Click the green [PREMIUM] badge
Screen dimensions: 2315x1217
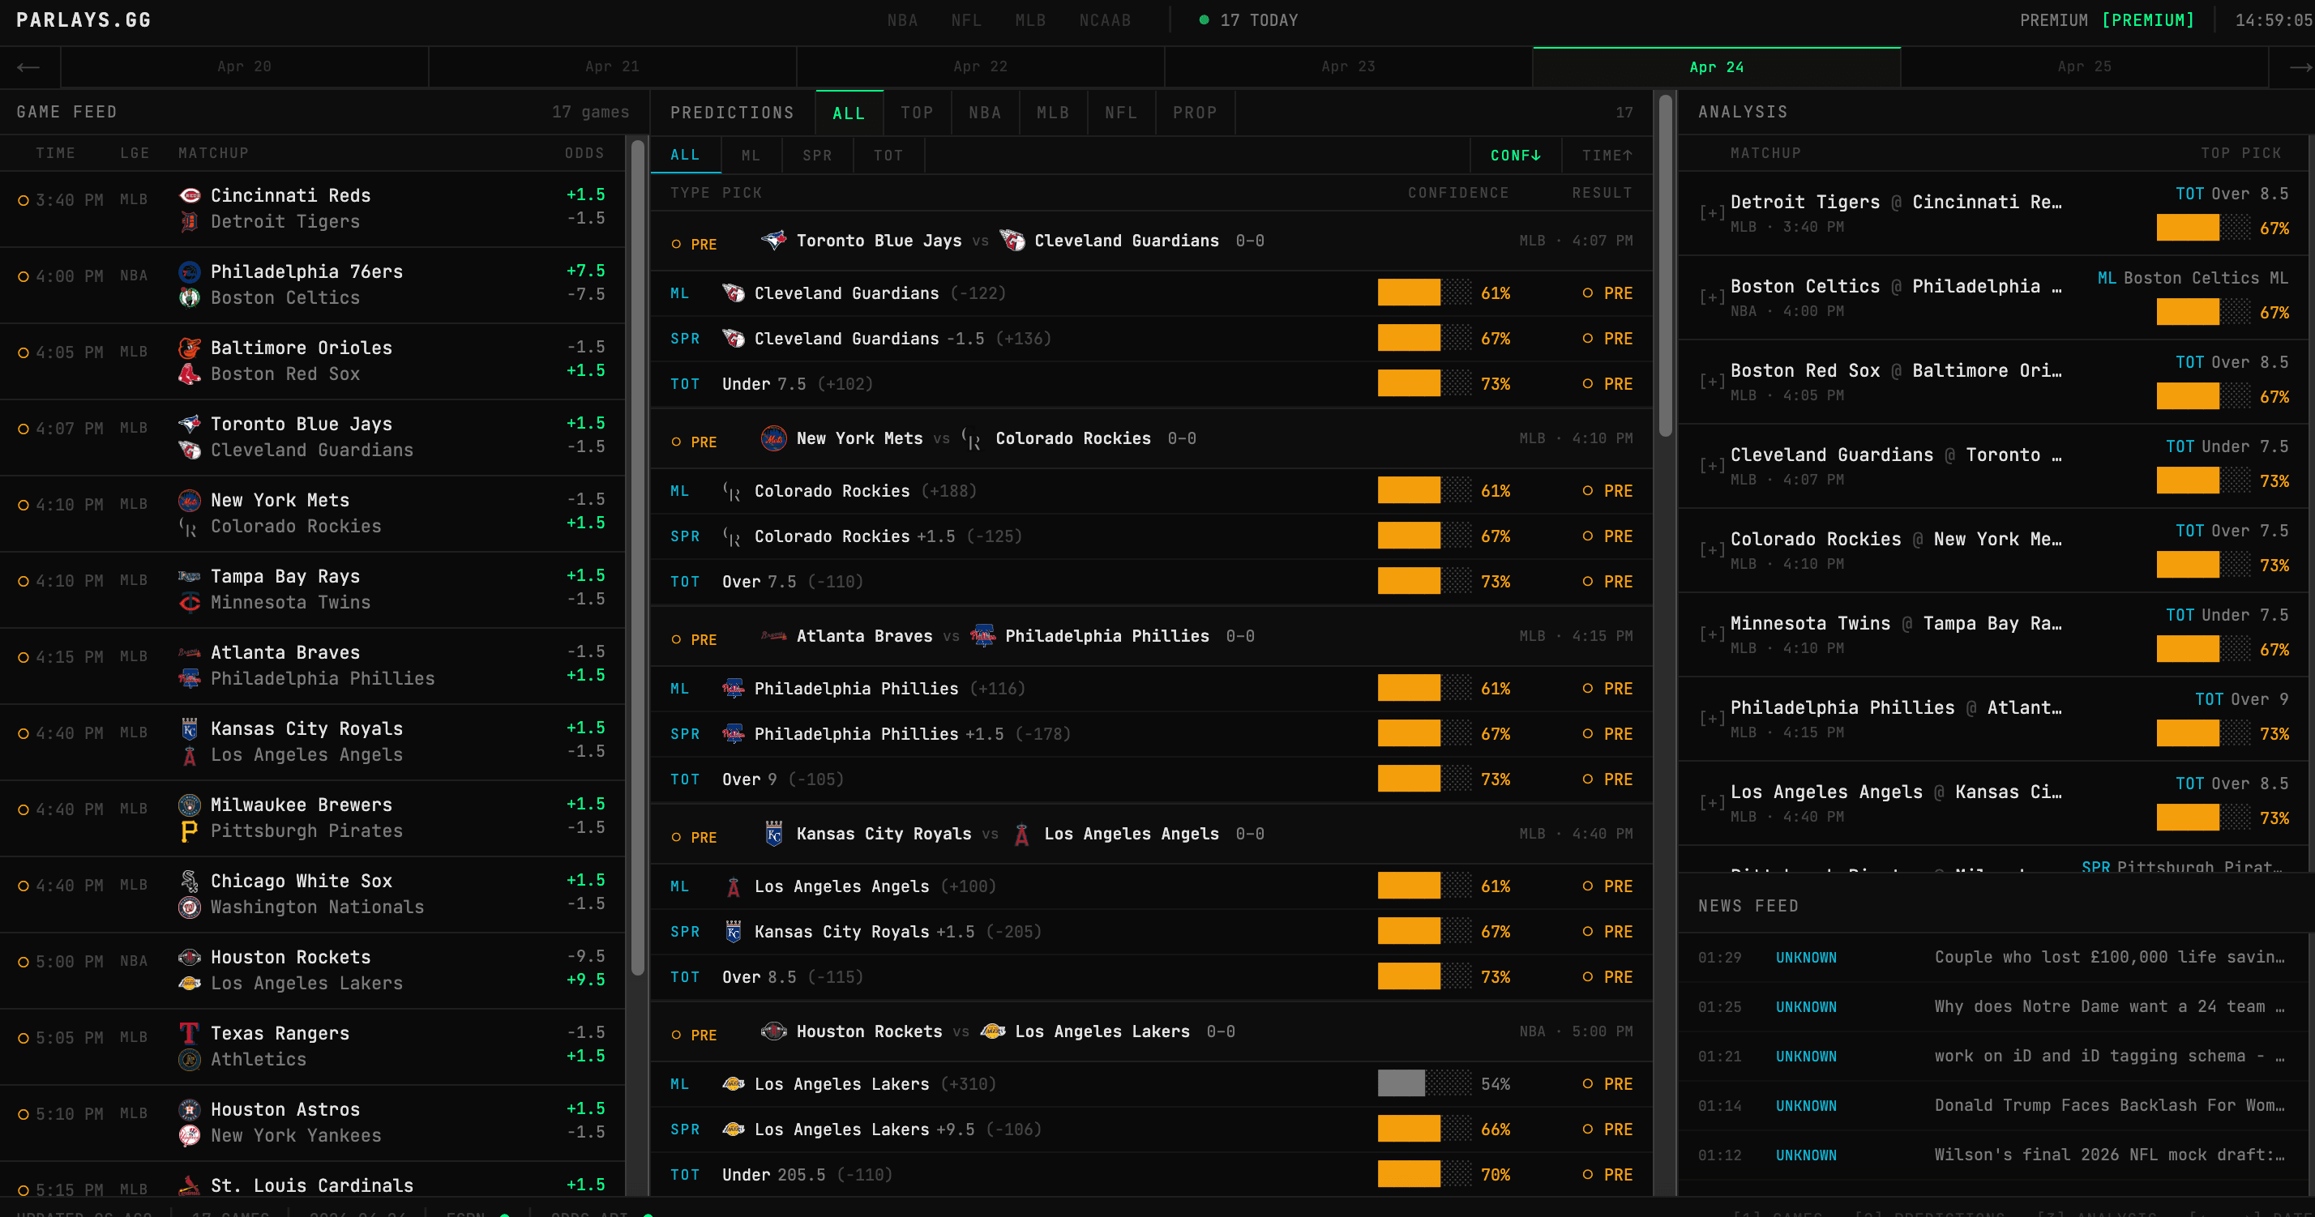[x=2148, y=20]
